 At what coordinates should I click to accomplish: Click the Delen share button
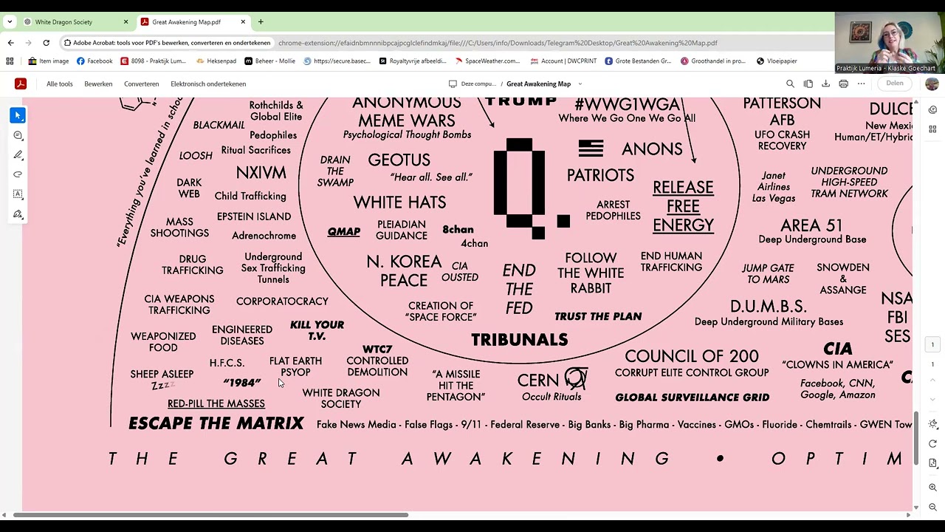pos(895,83)
